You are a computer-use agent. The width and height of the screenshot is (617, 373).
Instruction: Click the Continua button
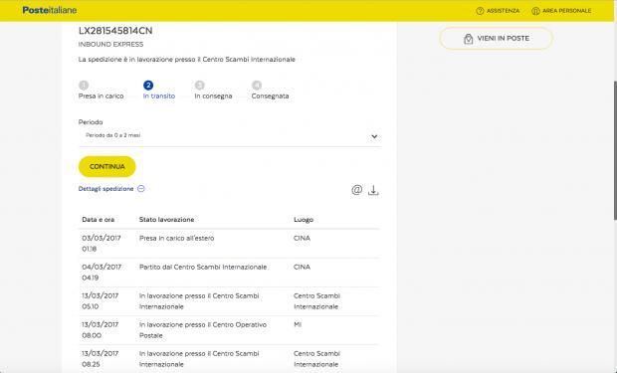pyautogui.click(x=107, y=166)
